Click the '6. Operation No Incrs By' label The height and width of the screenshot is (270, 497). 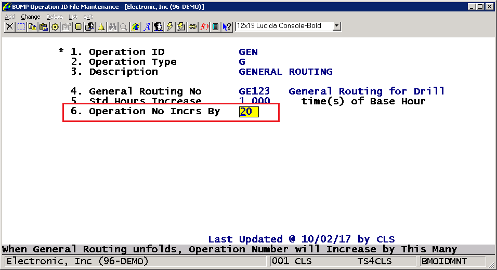145,112
